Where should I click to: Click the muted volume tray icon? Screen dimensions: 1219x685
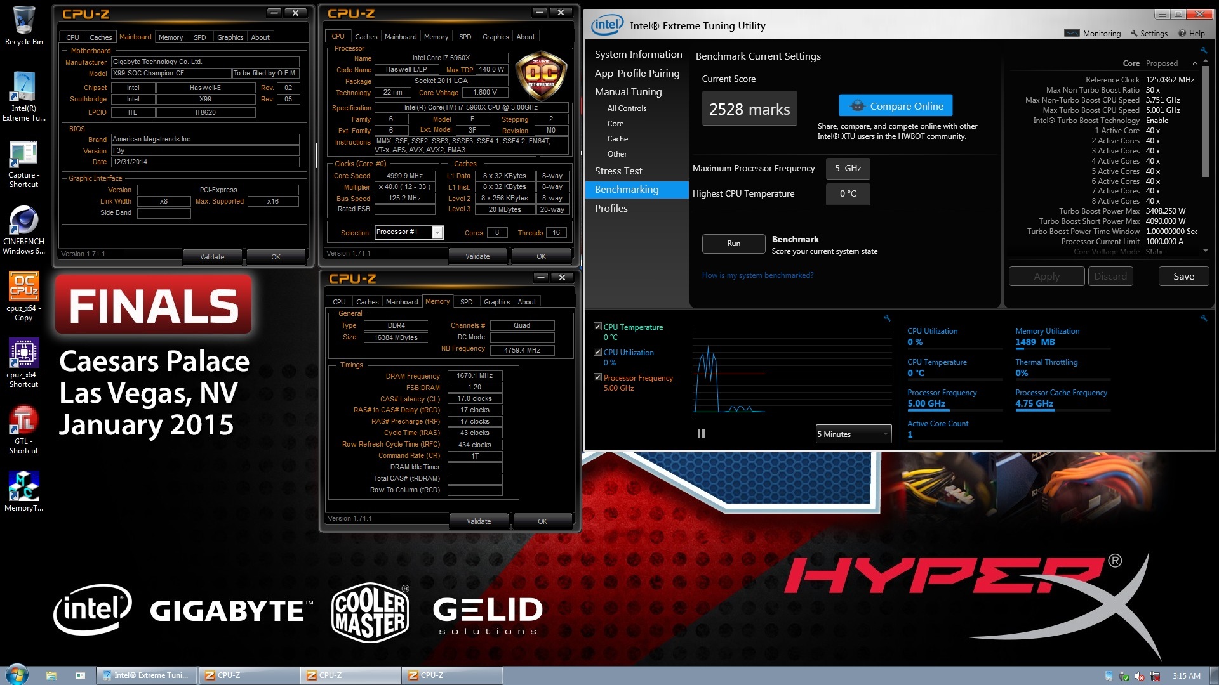[1140, 676]
